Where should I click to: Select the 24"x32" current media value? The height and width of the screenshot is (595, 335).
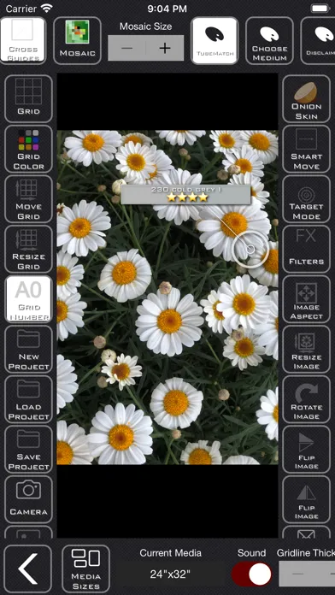point(170,574)
